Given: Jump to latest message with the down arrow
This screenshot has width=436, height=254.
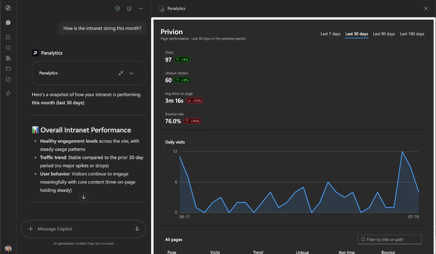Looking at the screenshot, I should (83, 197).
